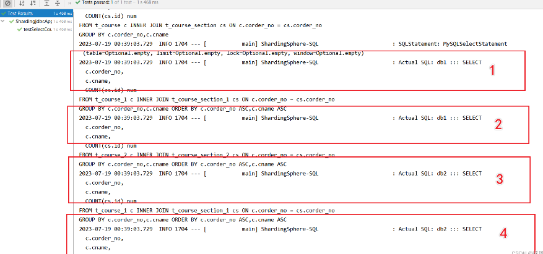Click the table=Optional.empty console line

224,53
